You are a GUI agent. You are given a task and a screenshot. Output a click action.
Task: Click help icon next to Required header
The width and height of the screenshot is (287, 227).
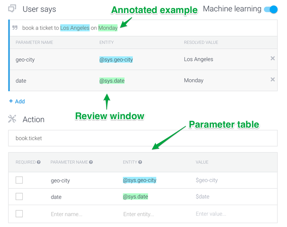click(x=39, y=162)
